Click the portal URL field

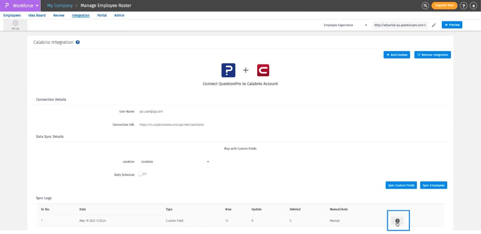click(x=400, y=25)
